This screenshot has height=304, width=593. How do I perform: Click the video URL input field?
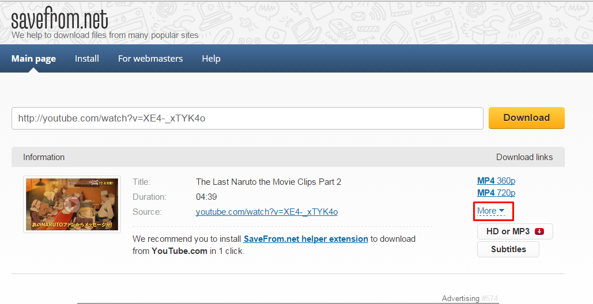point(247,118)
